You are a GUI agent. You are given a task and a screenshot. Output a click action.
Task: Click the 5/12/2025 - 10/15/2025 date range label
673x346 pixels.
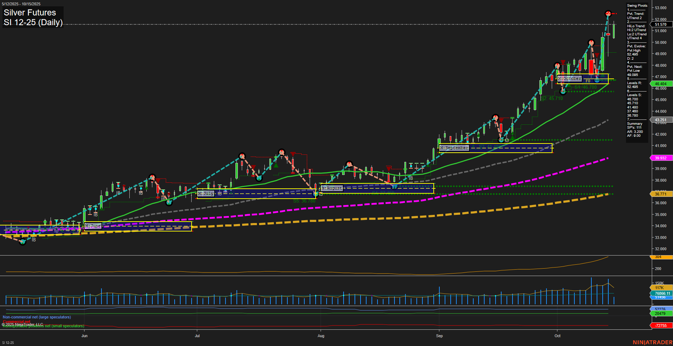[x=21, y=4]
